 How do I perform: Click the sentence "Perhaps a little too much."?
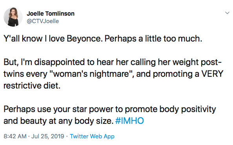[x=153, y=39]
